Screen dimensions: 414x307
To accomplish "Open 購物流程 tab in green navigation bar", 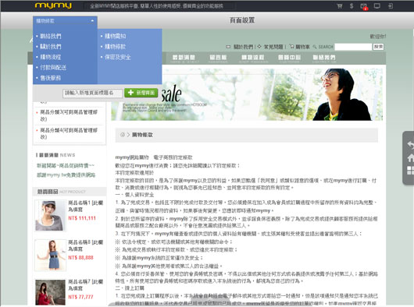I will [253, 58].
